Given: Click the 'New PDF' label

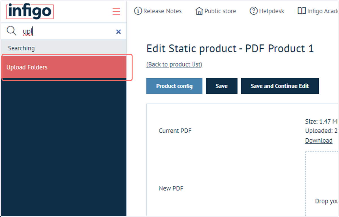Looking at the screenshot, I should pyautogui.click(x=171, y=188).
